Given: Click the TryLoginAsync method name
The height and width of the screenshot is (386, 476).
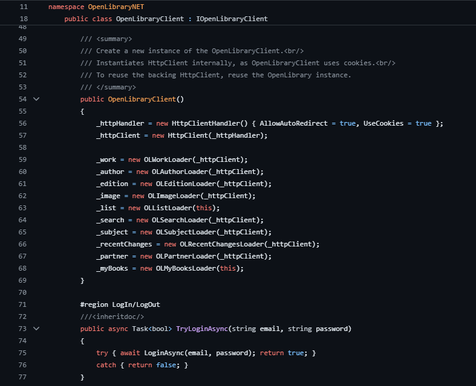Looking at the screenshot, I should (x=202, y=329).
